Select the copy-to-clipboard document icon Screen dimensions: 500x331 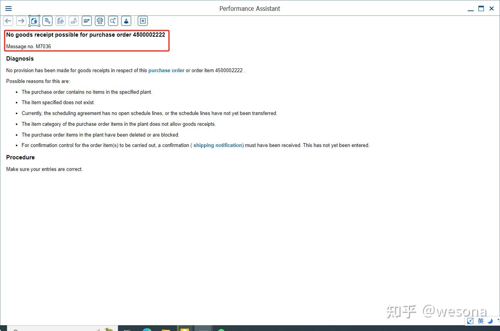[x=34, y=21]
